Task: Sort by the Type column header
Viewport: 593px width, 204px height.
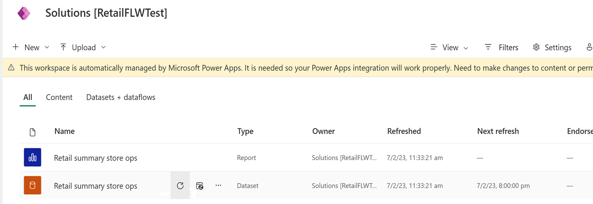Action: pos(245,131)
